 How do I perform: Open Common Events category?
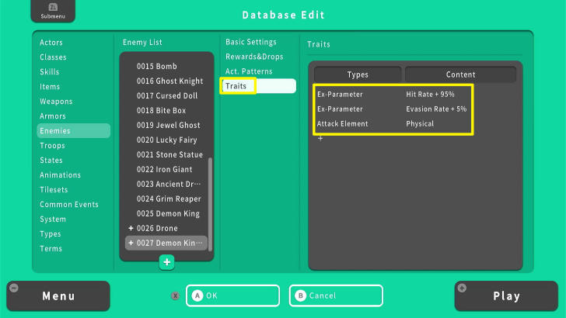coord(69,205)
